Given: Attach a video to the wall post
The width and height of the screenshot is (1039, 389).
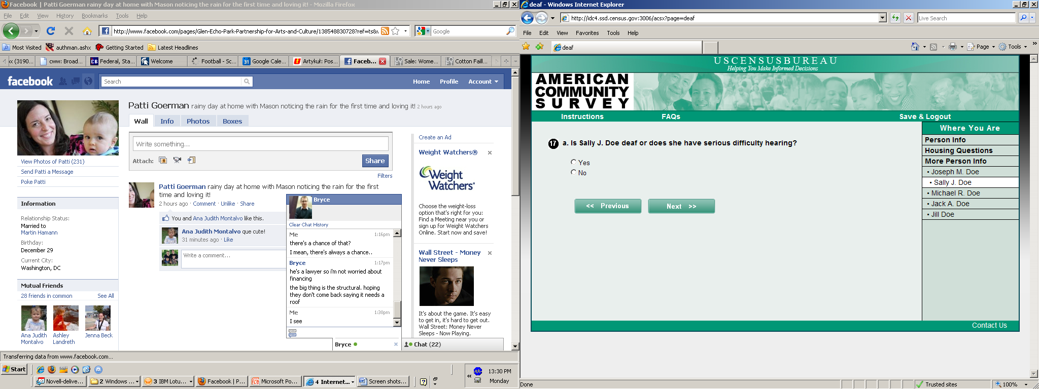Looking at the screenshot, I should (x=177, y=160).
